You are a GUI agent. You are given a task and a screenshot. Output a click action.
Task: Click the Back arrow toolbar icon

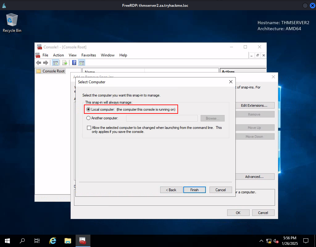(39, 63)
